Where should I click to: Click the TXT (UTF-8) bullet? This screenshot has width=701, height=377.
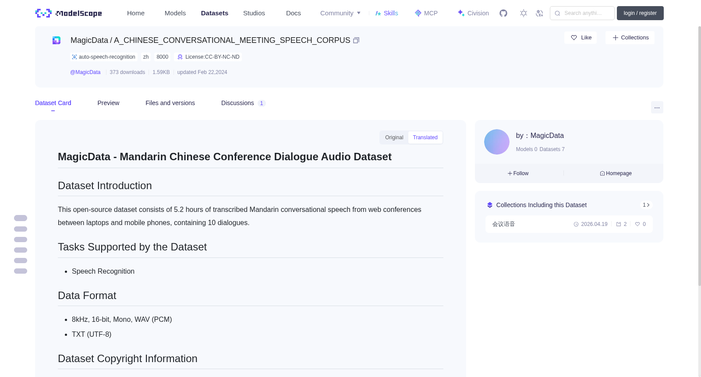click(x=92, y=335)
